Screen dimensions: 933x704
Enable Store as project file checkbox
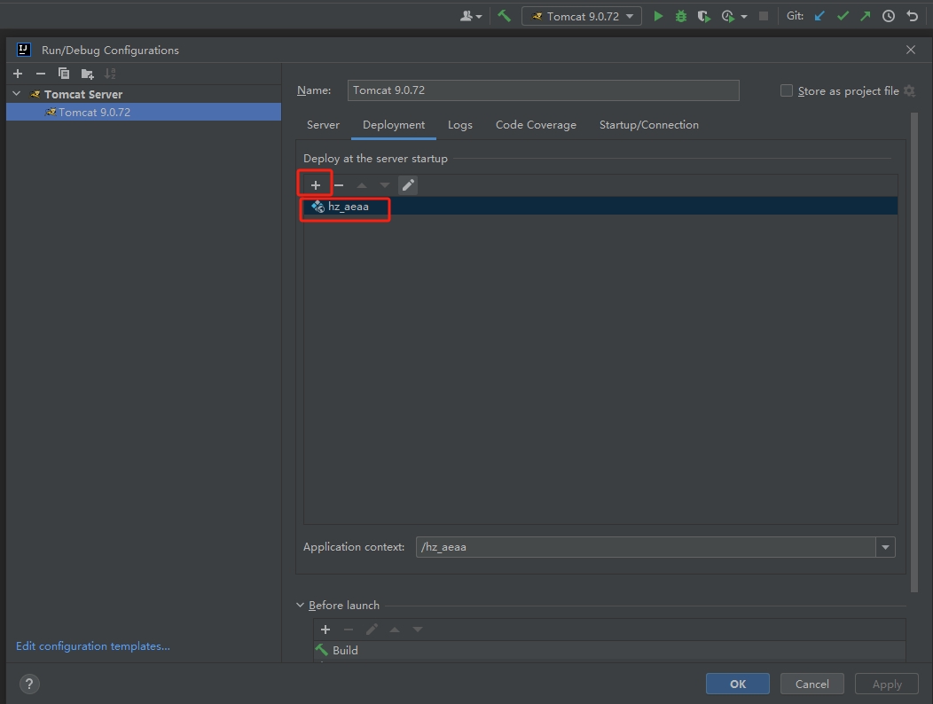pos(787,90)
